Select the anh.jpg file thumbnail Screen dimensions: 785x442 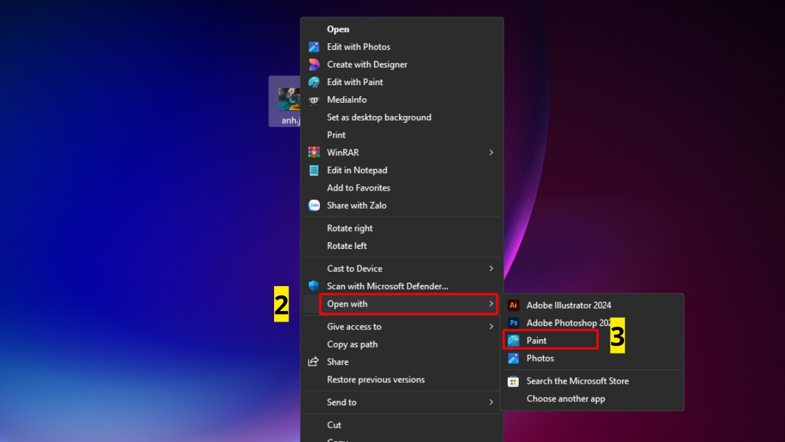pyautogui.click(x=290, y=100)
